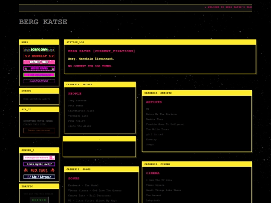Click 'U2' in Artists list
Viewport: 271px width, 203px height.
point(148,109)
